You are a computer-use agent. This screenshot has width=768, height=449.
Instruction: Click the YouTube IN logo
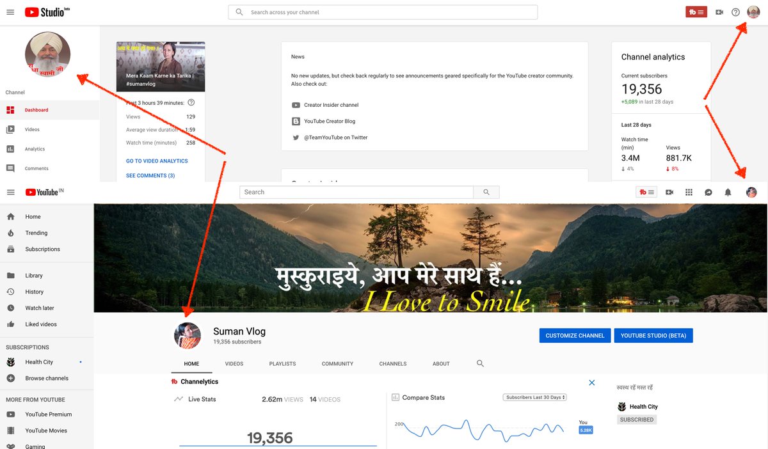pos(45,192)
